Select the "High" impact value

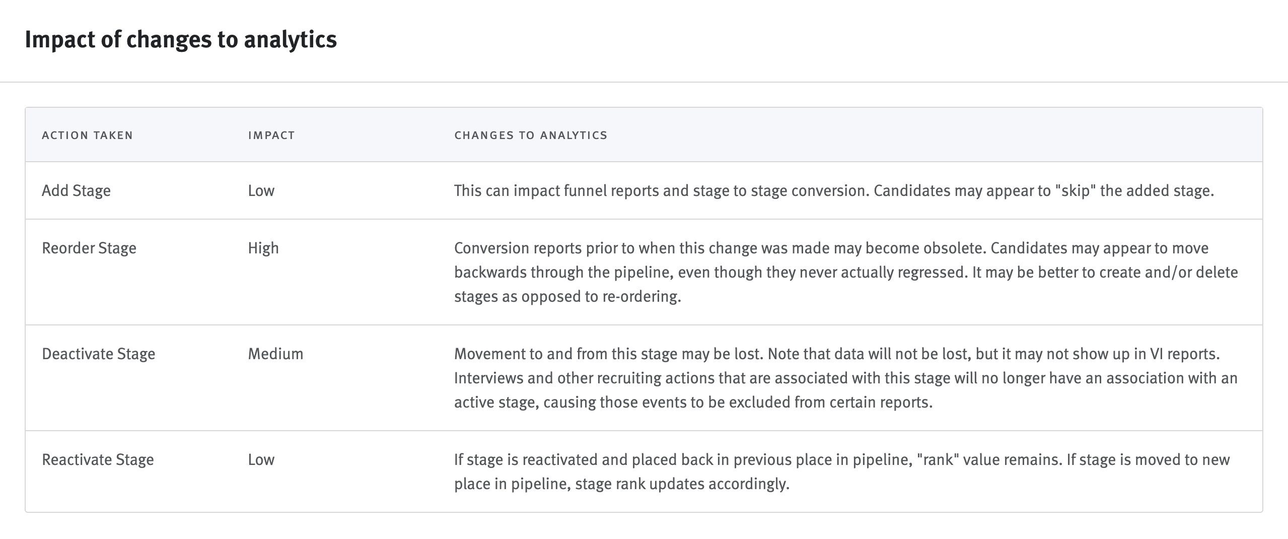click(x=263, y=248)
